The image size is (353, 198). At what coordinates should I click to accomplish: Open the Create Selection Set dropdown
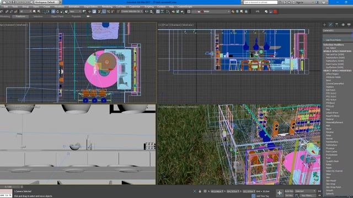pos(132,12)
